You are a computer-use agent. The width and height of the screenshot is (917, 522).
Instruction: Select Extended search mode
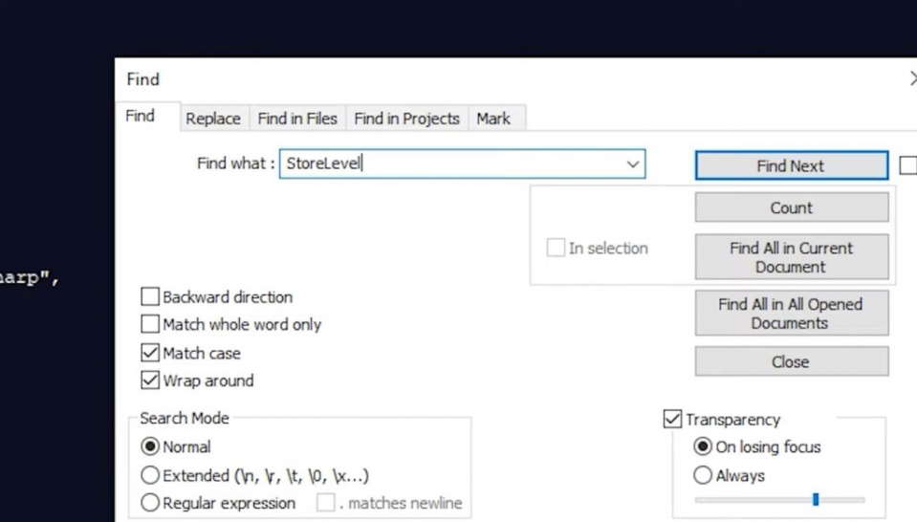tap(150, 475)
